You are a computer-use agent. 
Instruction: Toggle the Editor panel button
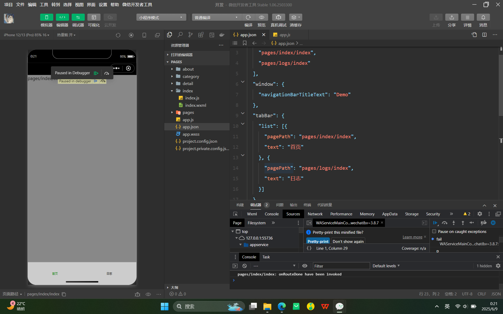(x=62, y=17)
